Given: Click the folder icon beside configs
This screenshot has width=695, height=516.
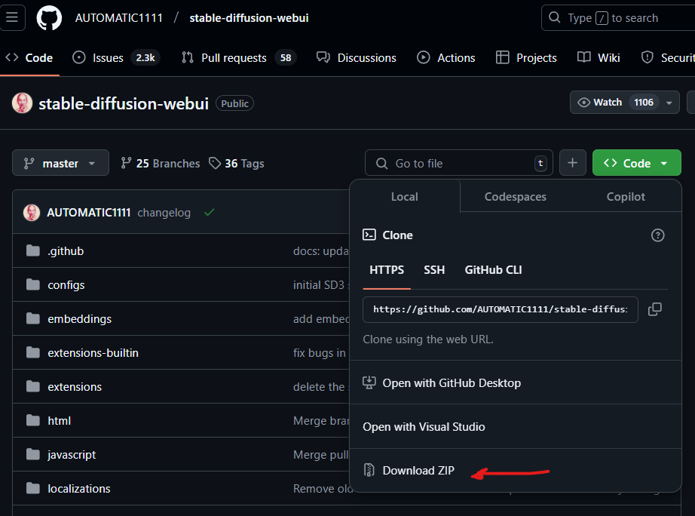Looking at the screenshot, I should (x=33, y=284).
